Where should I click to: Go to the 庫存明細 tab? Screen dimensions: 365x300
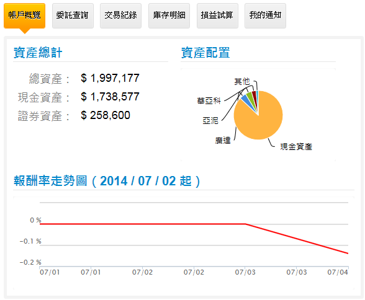point(169,15)
